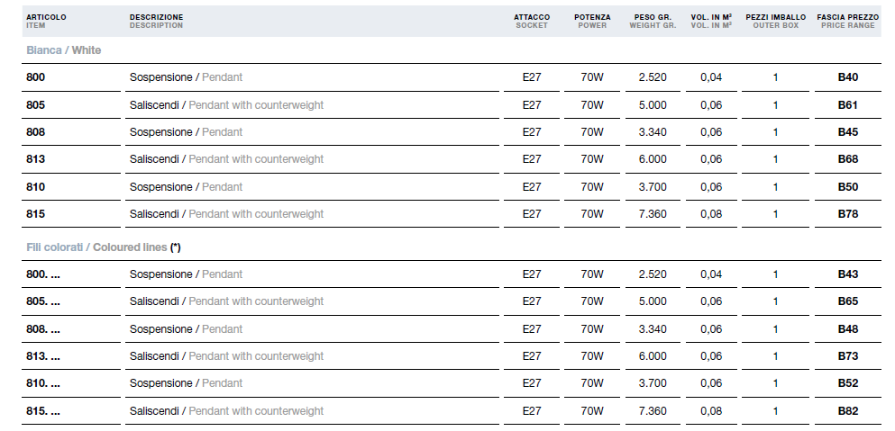Click the ATTACCO / SOCKET column header
895x431 pixels.
click(532, 21)
